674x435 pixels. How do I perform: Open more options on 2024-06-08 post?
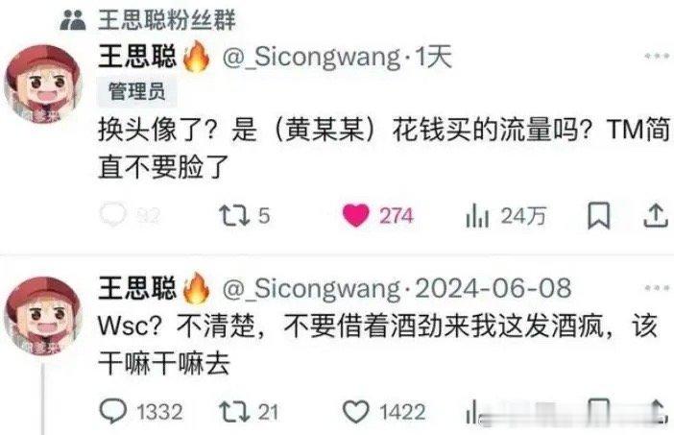(658, 287)
